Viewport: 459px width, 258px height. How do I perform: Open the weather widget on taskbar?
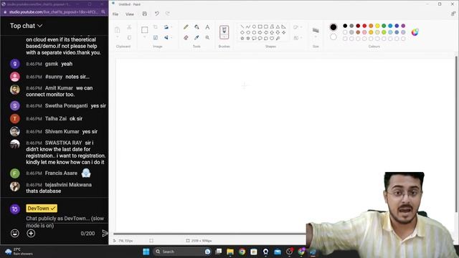19,252
